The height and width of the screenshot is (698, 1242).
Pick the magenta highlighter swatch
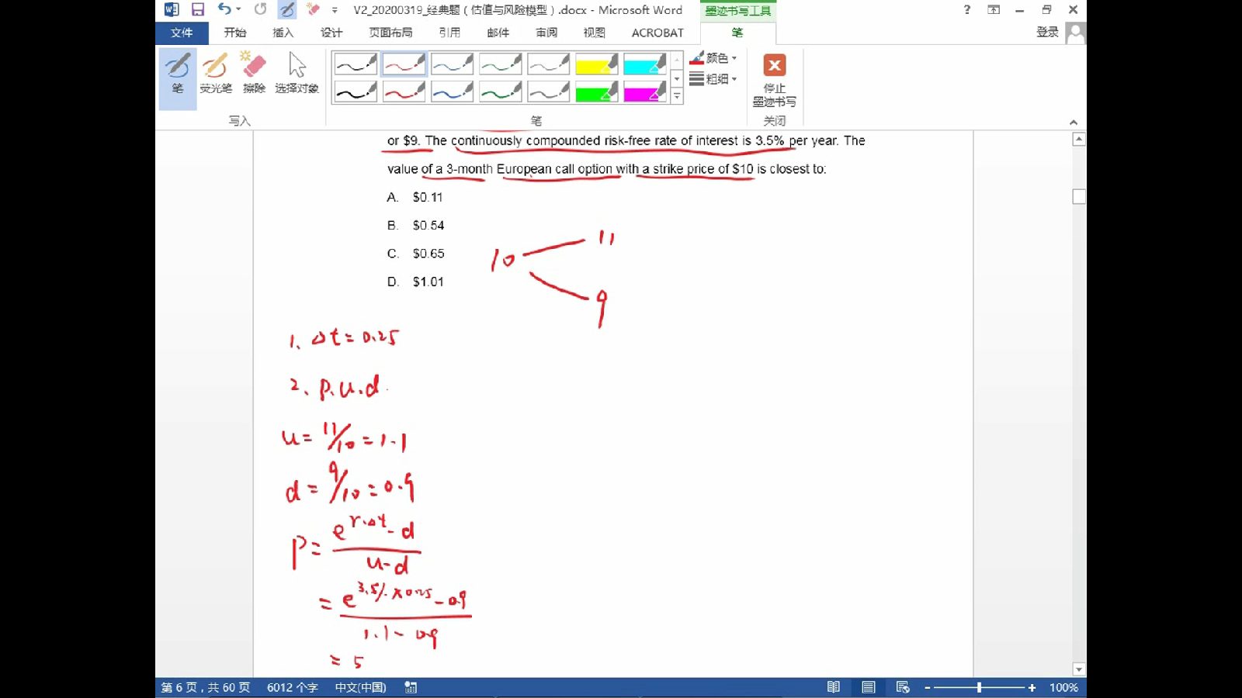[644, 92]
